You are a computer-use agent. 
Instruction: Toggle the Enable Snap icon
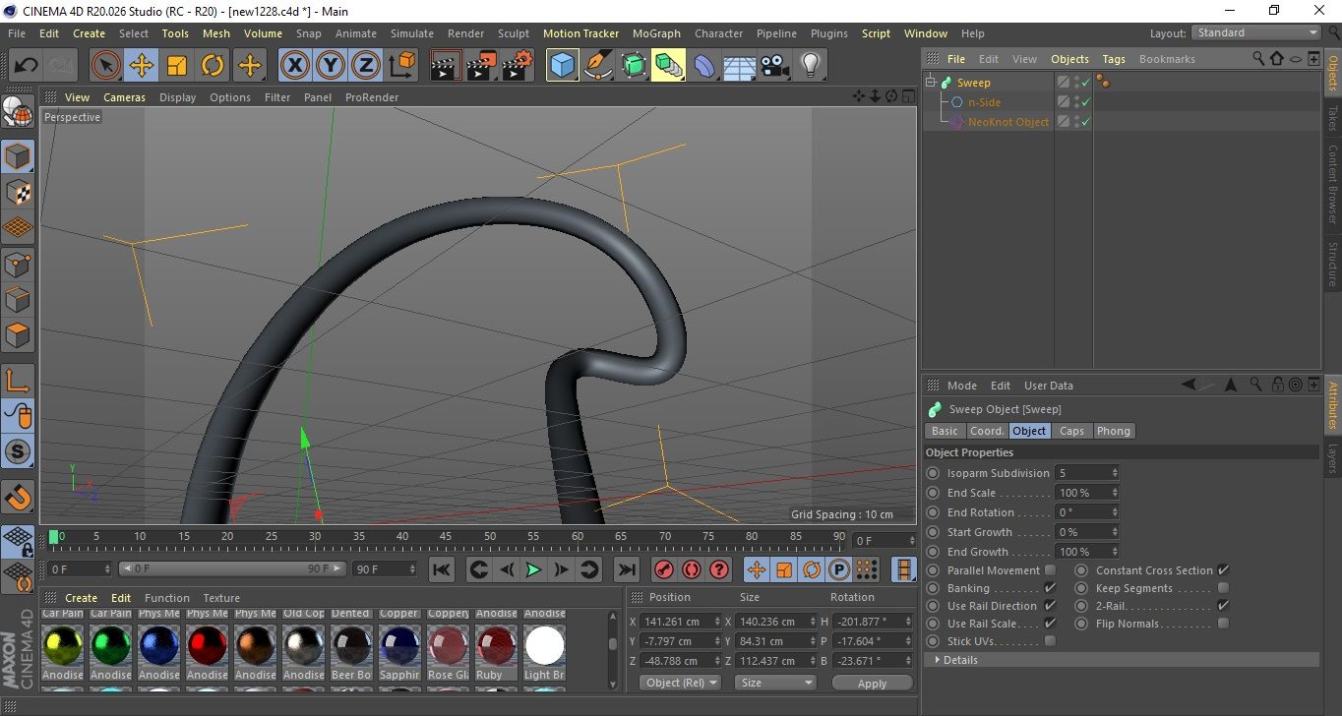coord(18,452)
